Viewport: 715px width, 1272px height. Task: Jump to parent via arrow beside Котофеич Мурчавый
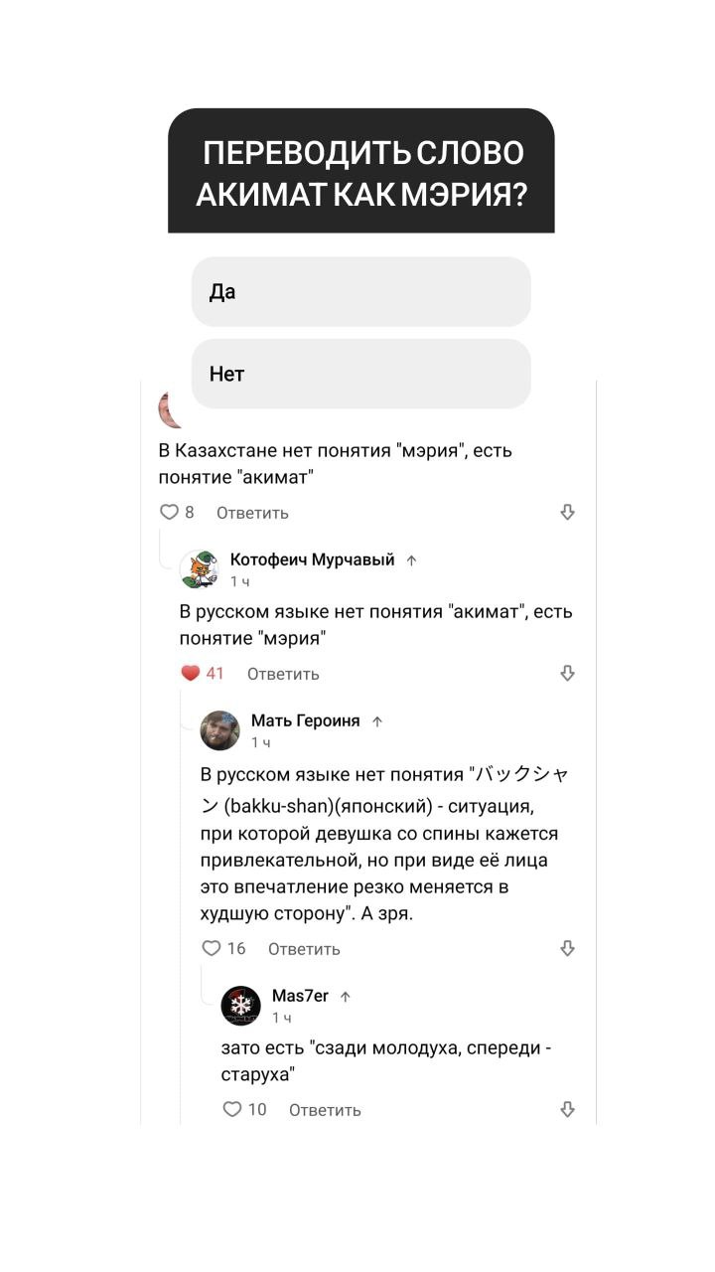click(x=412, y=560)
